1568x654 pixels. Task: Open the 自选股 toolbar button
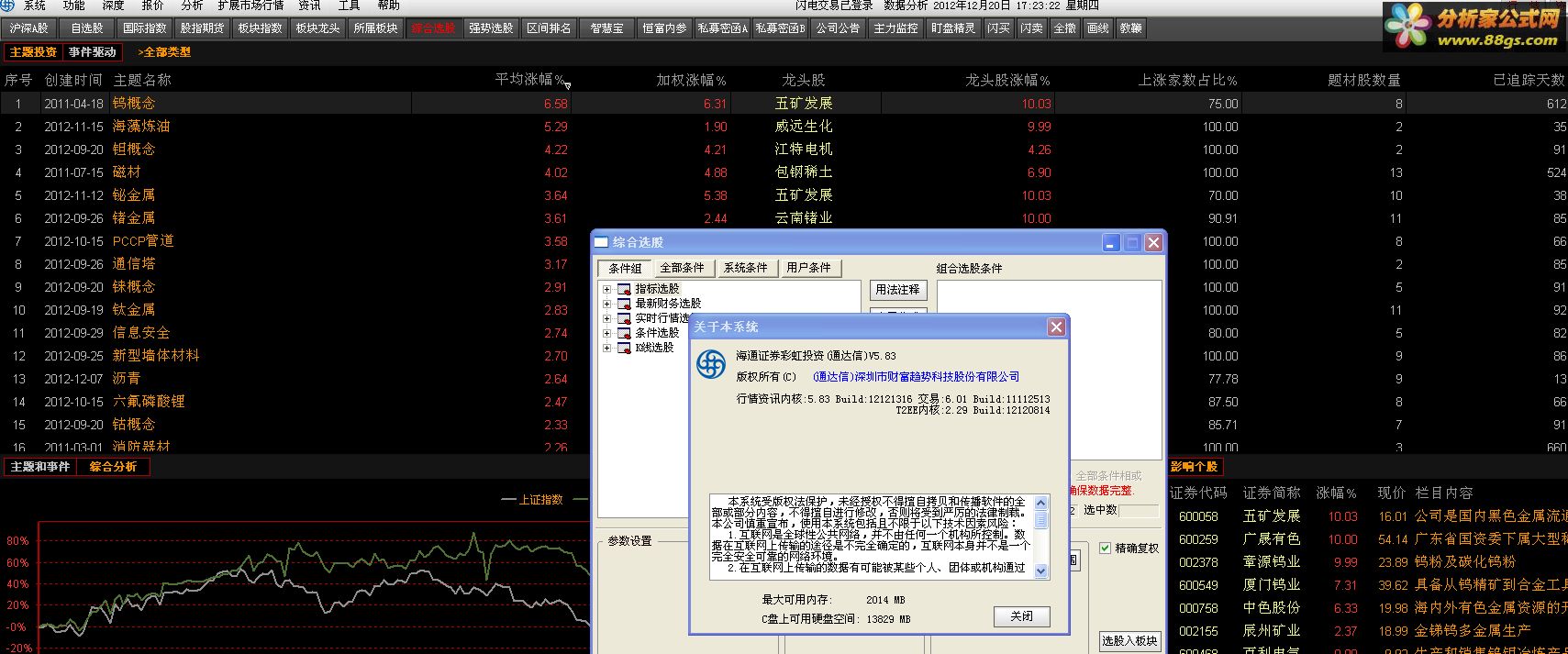tap(87, 28)
